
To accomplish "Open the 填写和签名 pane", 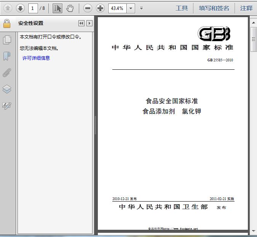I will click(x=214, y=8).
